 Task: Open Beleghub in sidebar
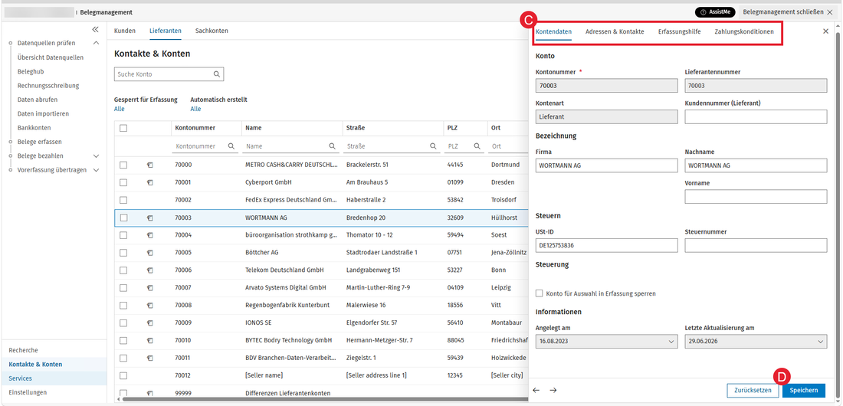[31, 71]
